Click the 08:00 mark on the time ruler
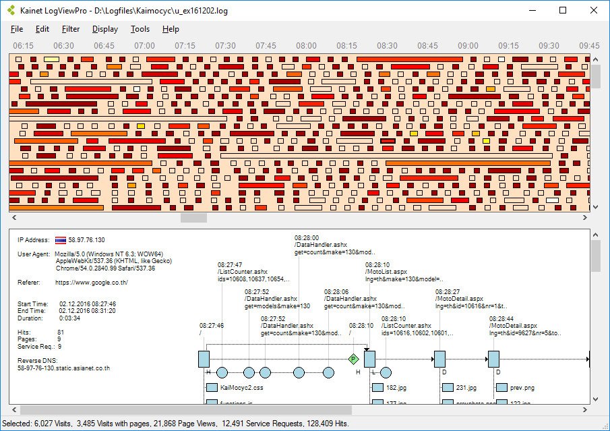This screenshot has height=431, width=610. point(306,45)
